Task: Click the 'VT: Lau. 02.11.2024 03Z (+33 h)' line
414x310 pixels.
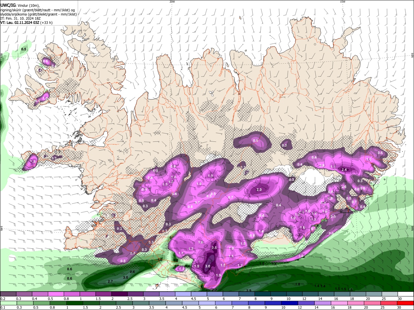Action: pyautogui.click(x=27, y=23)
